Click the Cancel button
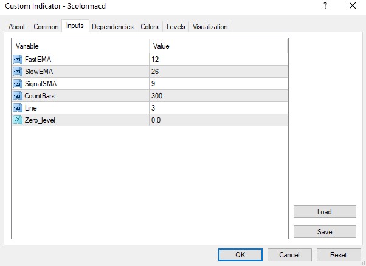 289,255
